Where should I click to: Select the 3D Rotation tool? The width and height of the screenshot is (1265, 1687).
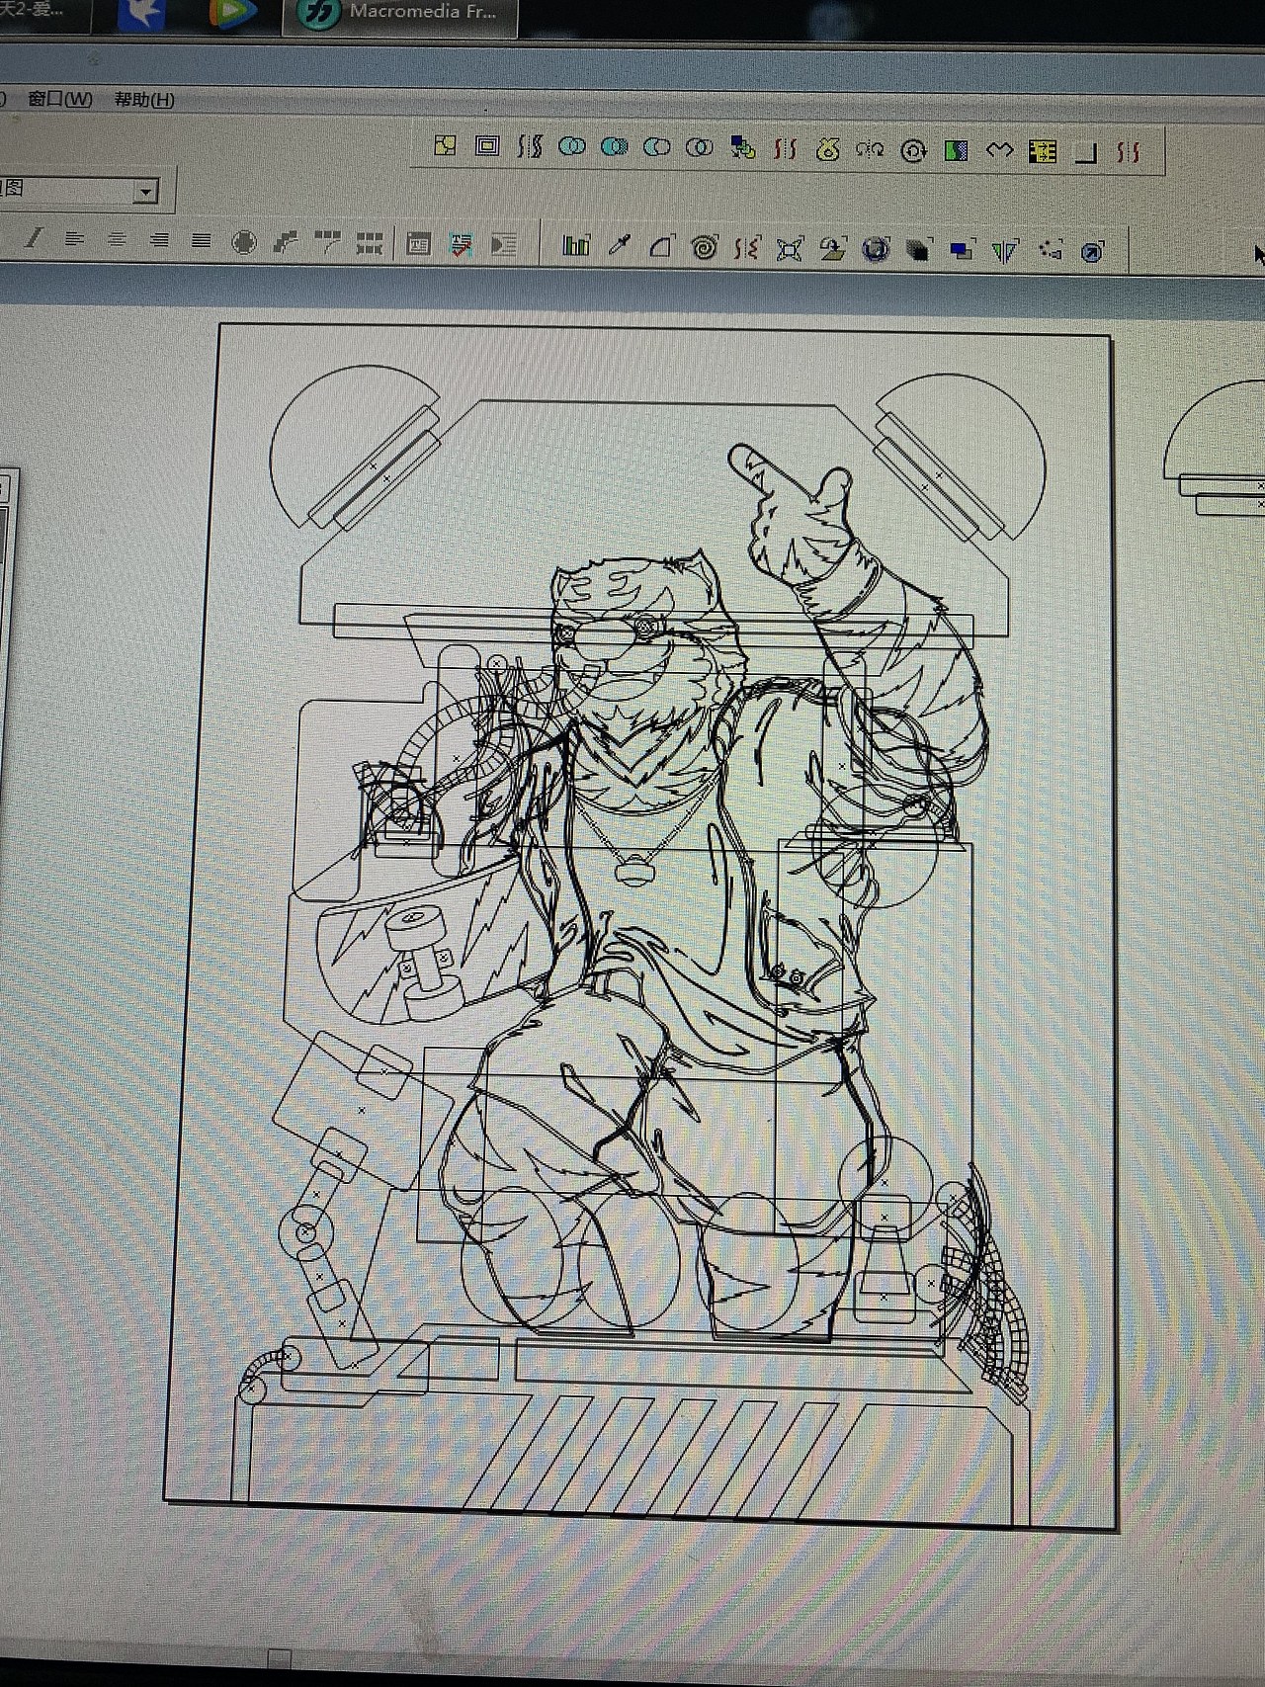[832, 249]
